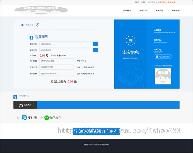This screenshot has width=193, height=153.
Task: Select the 微信支付 radio button
Action: click(41, 118)
